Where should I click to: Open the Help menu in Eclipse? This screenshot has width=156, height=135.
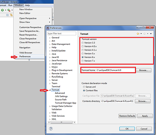pyautogui.click(x=27, y=5)
